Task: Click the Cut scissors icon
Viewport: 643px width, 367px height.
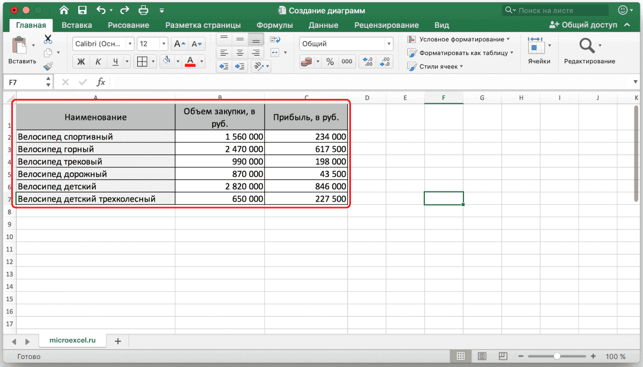Action: [x=48, y=39]
